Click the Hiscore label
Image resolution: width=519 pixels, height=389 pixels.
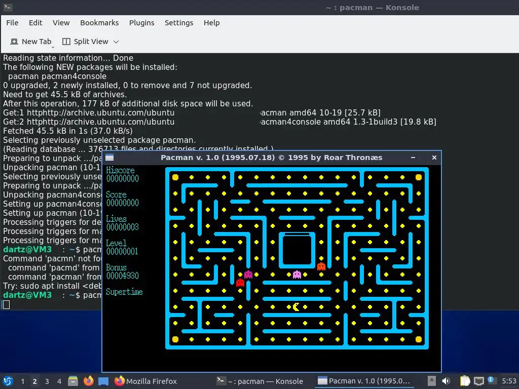(x=120, y=170)
